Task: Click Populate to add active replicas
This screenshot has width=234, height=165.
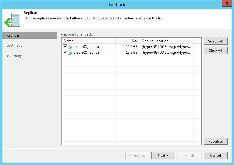Action: (215, 141)
